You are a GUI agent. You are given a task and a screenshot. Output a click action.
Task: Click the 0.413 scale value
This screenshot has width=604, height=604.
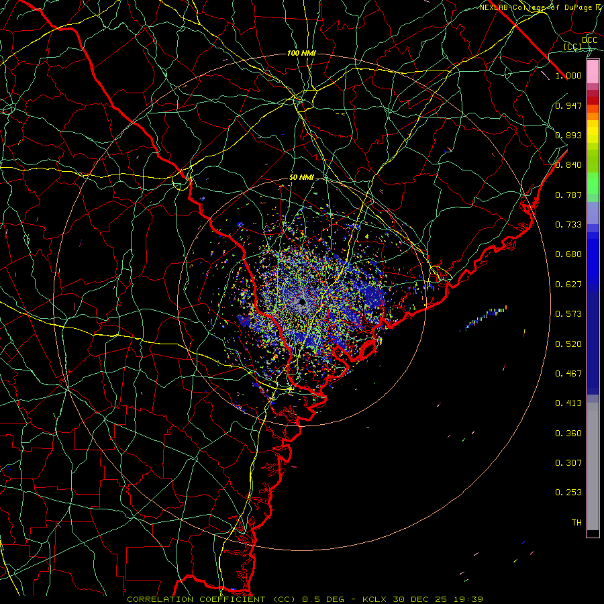point(568,403)
